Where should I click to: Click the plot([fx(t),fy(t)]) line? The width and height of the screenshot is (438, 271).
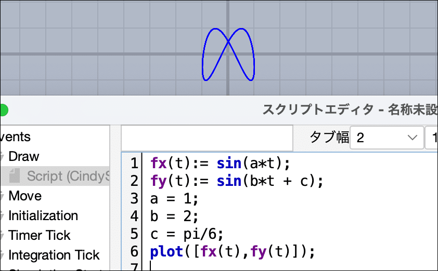233,251
